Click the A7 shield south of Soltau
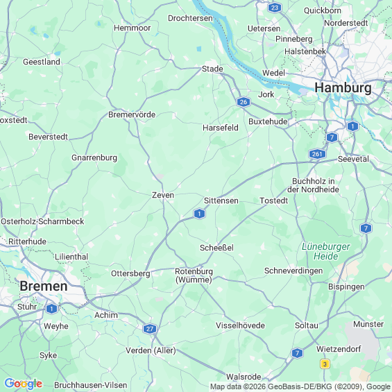This screenshot has width=392, height=392. (297, 353)
